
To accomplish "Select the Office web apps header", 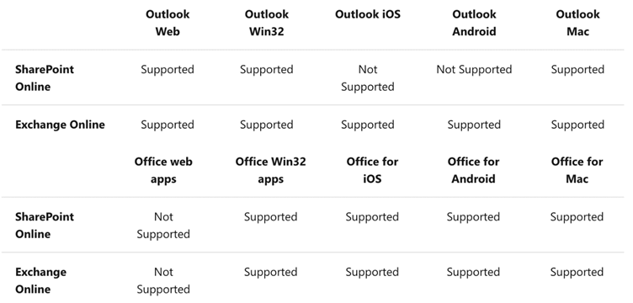I will (x=163, y=170).
